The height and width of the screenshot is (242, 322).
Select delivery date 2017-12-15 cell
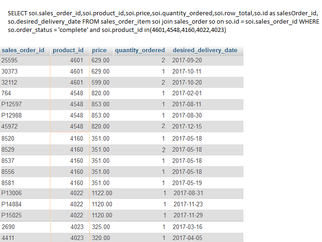tap(187, 126)
